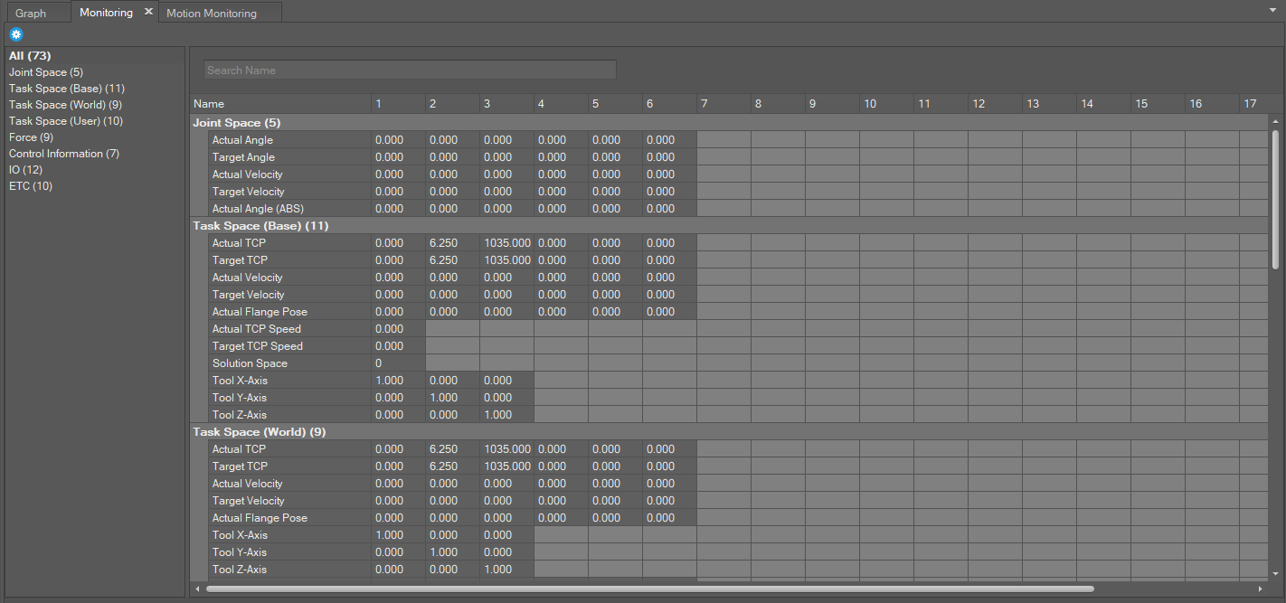
Task: Select Joint Space (5) category
Action: click(x=46, y=72)
